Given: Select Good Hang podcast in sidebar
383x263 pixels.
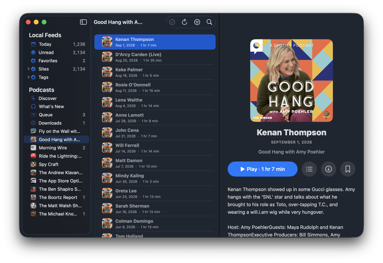Looking at the screenshot, I should point(57,139).
